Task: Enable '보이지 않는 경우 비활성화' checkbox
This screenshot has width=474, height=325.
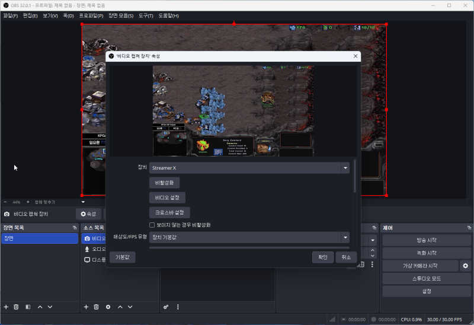Action: 152,225
